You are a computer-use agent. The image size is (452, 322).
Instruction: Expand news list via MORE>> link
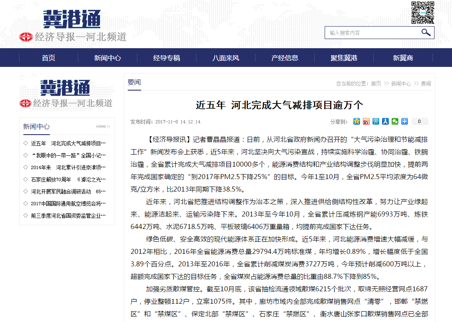[103, 127]
